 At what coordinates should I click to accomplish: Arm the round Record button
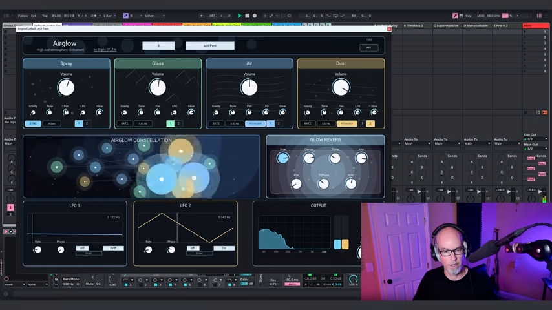click(255, 15)
